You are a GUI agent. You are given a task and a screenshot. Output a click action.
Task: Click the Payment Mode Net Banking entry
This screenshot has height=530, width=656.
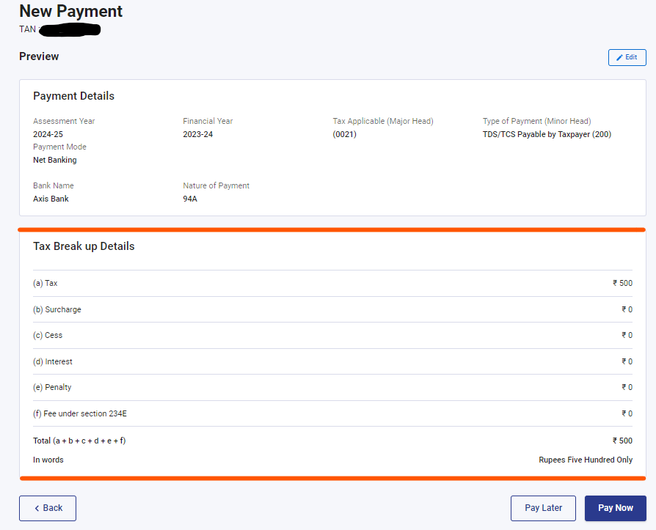pyautogui.click(x=54, y=160)
